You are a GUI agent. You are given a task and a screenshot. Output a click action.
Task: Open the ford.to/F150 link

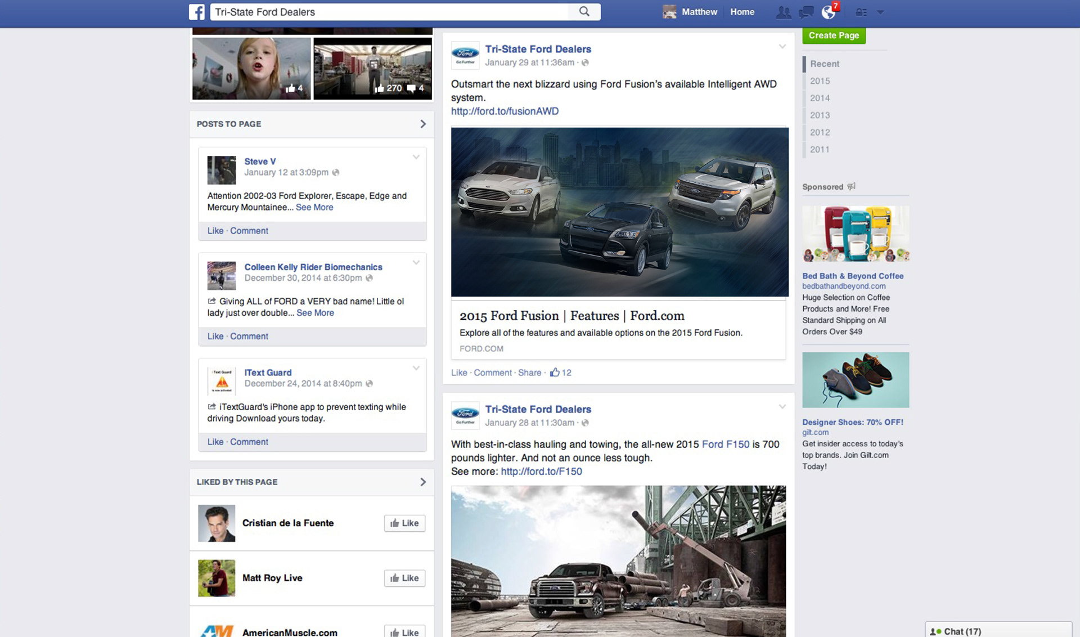click(541, 471)
